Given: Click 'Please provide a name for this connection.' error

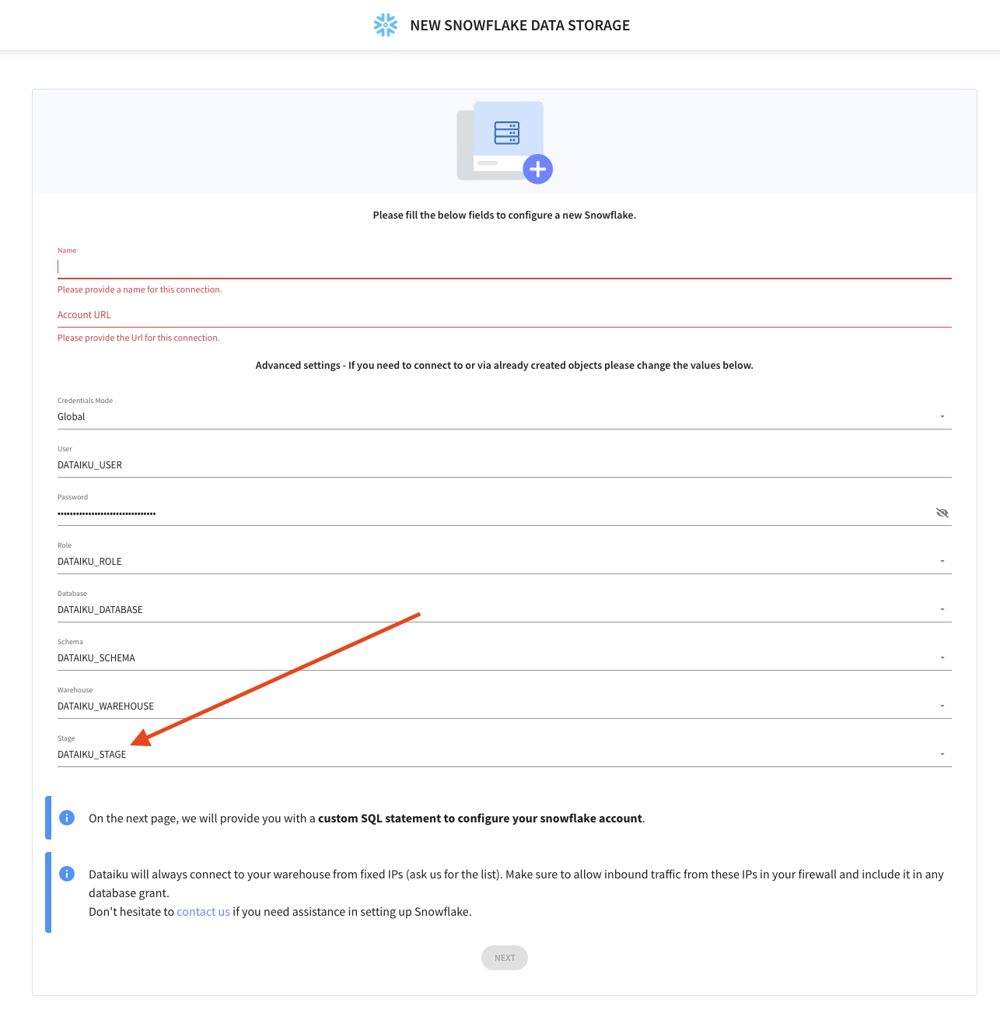Looking at the screenshot, I should (140, 289).
